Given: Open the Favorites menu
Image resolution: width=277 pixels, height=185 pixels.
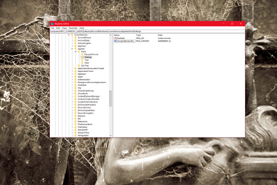Looking at the screenshot, I should [x=73, y=28].
